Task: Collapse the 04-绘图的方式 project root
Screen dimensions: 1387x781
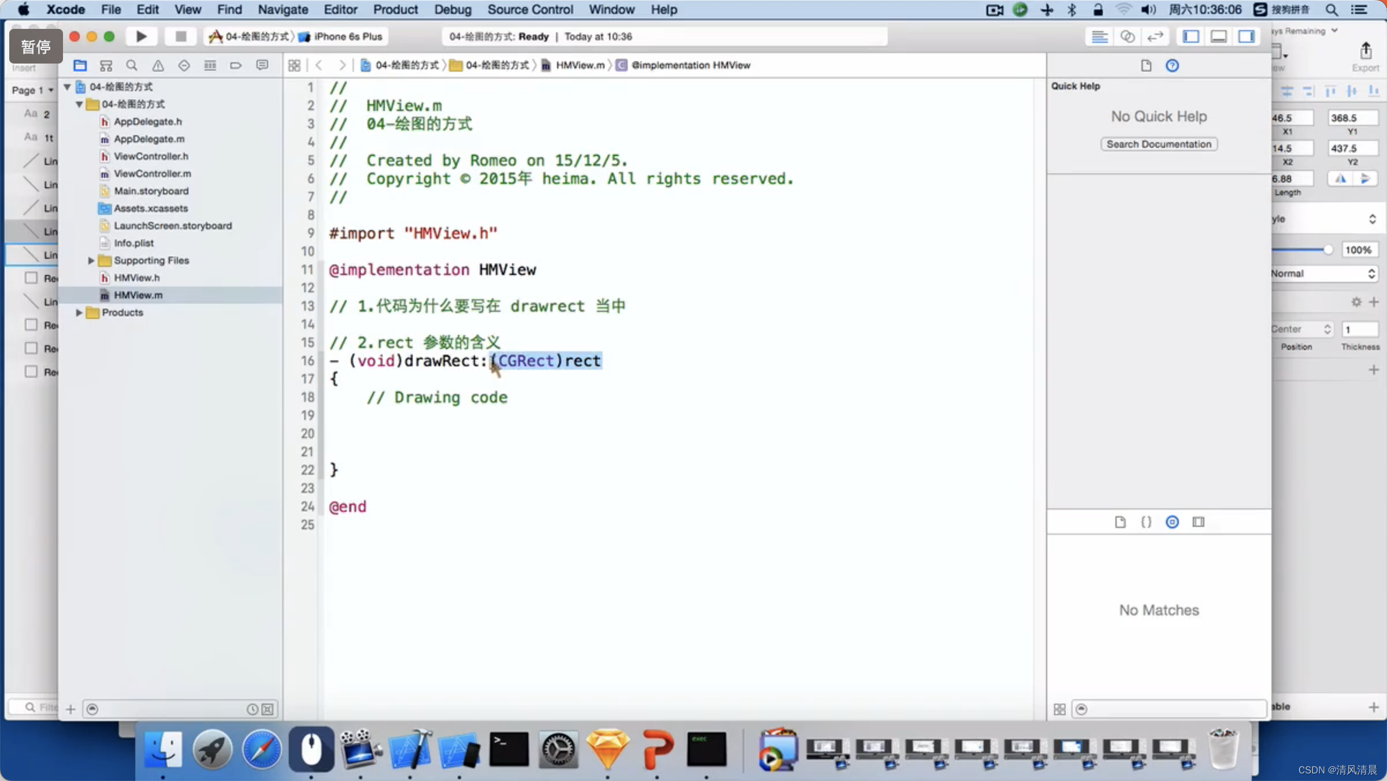Action: [x=67, y=87]
